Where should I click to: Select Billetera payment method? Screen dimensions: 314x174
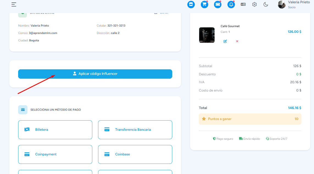55,130
